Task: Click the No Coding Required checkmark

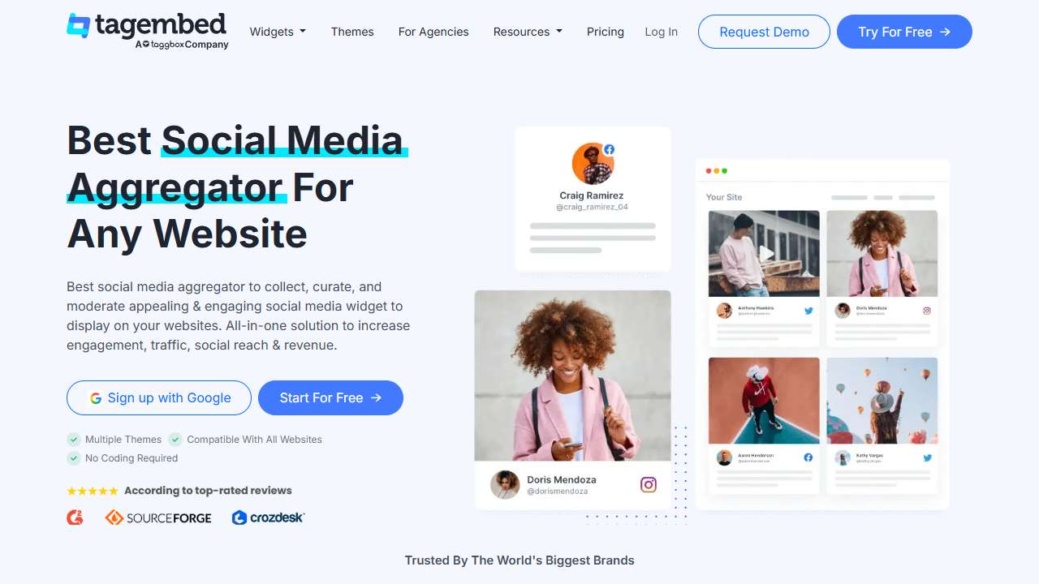Action: pyautogui.click(x=74, y=458)
